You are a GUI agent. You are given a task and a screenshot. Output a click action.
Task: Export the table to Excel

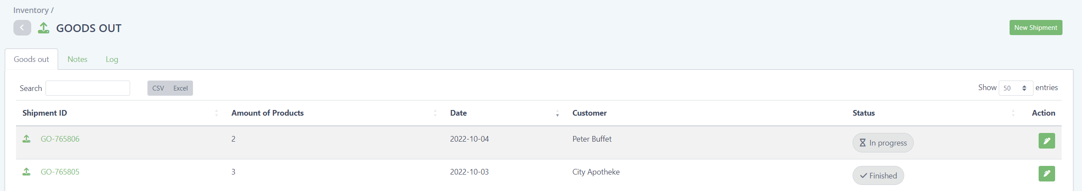[x=180, y=88]
